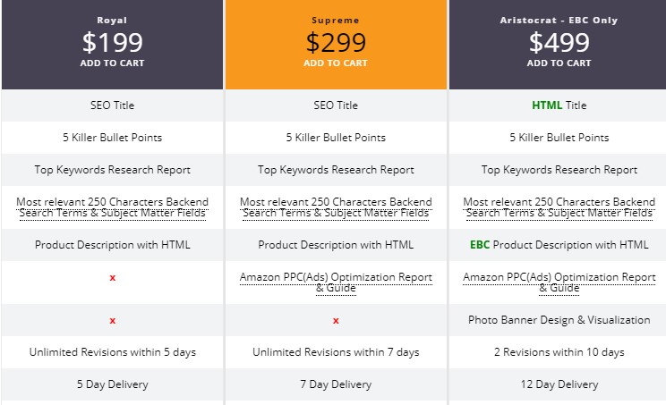The image size is (666, 405).
Task: Click the red X under Royal's Product Description
Action: pos(112,278)
